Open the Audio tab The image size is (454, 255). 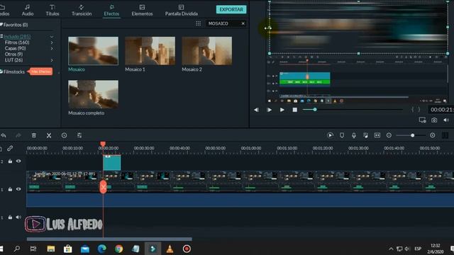point(28,10)
